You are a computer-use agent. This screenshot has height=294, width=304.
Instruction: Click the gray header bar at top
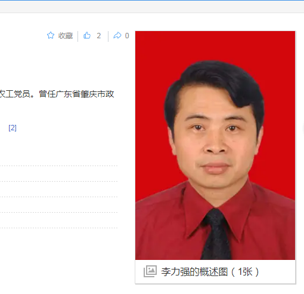point(152,7)
